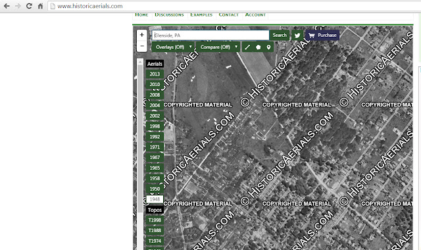
Task: Reload the page with refresh icon
Action: [x=29, y=6]
